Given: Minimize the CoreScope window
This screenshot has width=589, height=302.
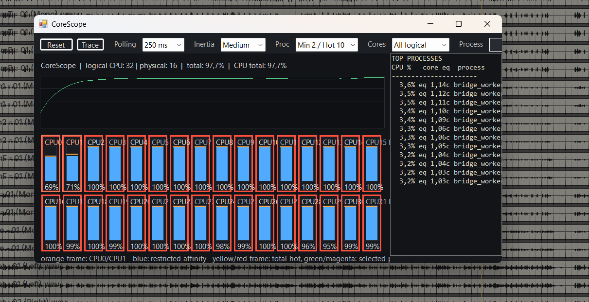Looking at the screenshot, I should 430,24.
